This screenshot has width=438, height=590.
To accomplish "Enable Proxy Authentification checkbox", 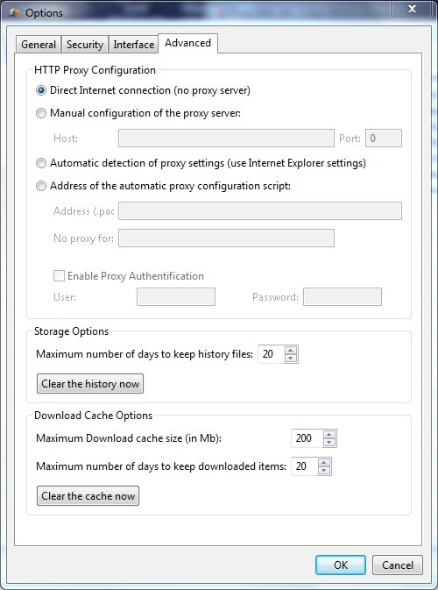I will [x=59, y=276].
